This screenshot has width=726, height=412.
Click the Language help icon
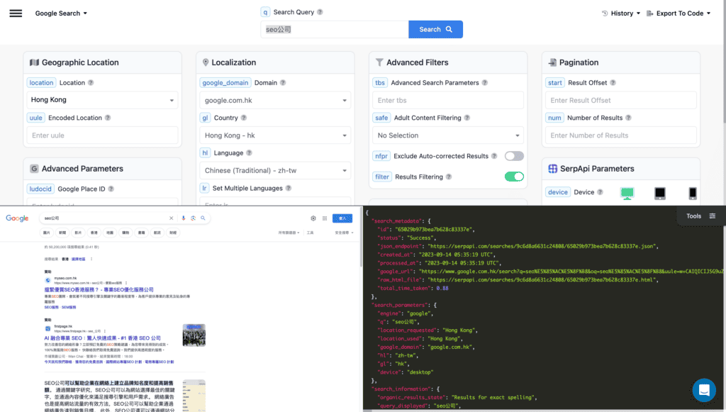click(x=249, y=152)
